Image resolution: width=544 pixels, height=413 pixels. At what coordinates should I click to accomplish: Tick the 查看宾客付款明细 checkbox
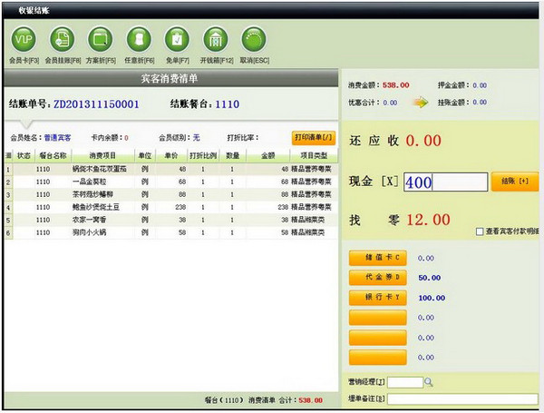pos(480,231)
